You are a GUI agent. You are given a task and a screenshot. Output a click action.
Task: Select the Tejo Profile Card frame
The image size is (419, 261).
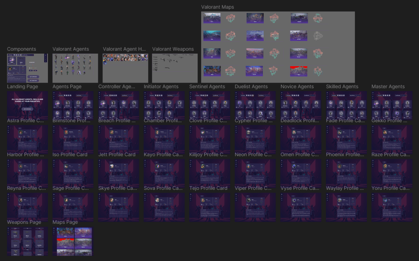[x=210, y=207]
